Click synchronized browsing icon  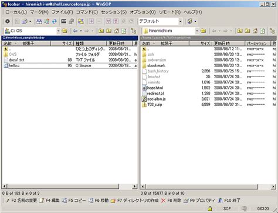[x=81, y=21]
